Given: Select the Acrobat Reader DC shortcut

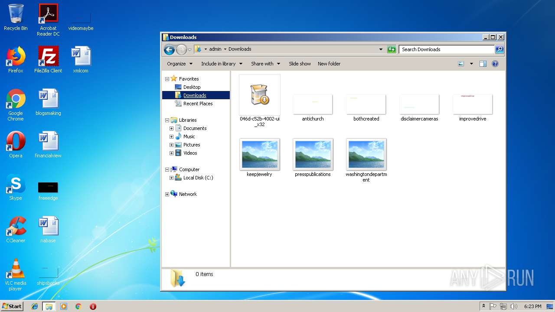Looking at the screenshot, I should [x=48, y=20].
